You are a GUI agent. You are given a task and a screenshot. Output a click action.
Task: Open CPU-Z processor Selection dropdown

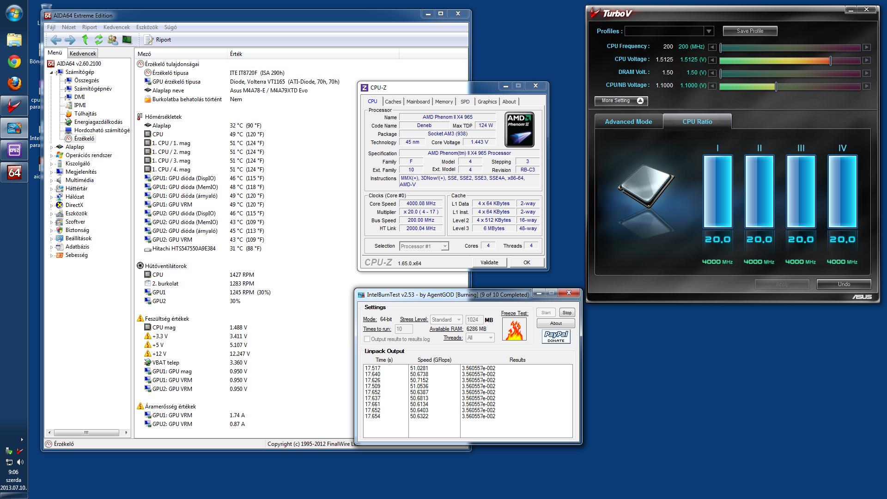[444, 246]
